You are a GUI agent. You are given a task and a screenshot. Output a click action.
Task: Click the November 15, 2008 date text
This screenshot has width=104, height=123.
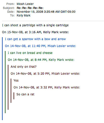[46, 12]
